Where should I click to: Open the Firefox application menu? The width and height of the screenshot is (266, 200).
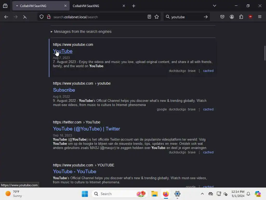click(260, 17)
